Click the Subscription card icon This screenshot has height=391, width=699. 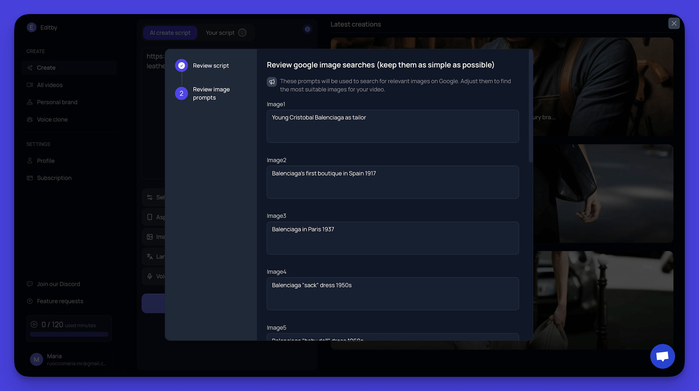(x=30, y=178)
